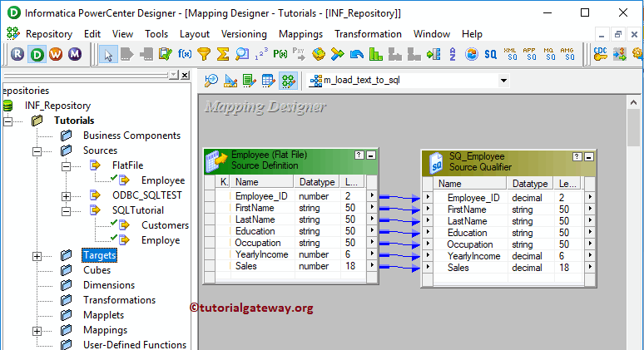Add the Sorter A-Z transformation

click(452, 54)
